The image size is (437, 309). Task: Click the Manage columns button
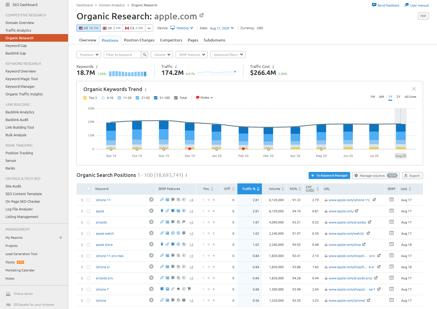click(x=376, y=175)
